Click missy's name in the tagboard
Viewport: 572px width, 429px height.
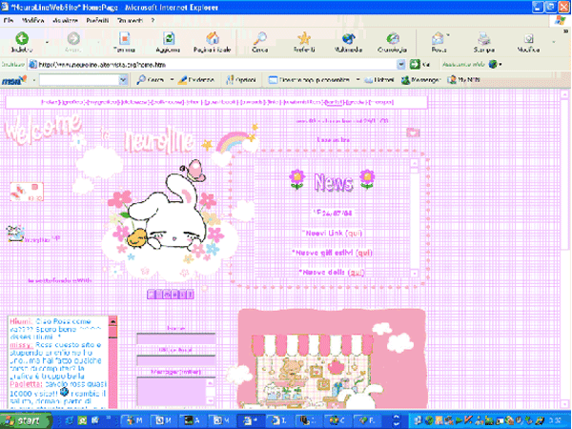22,345
